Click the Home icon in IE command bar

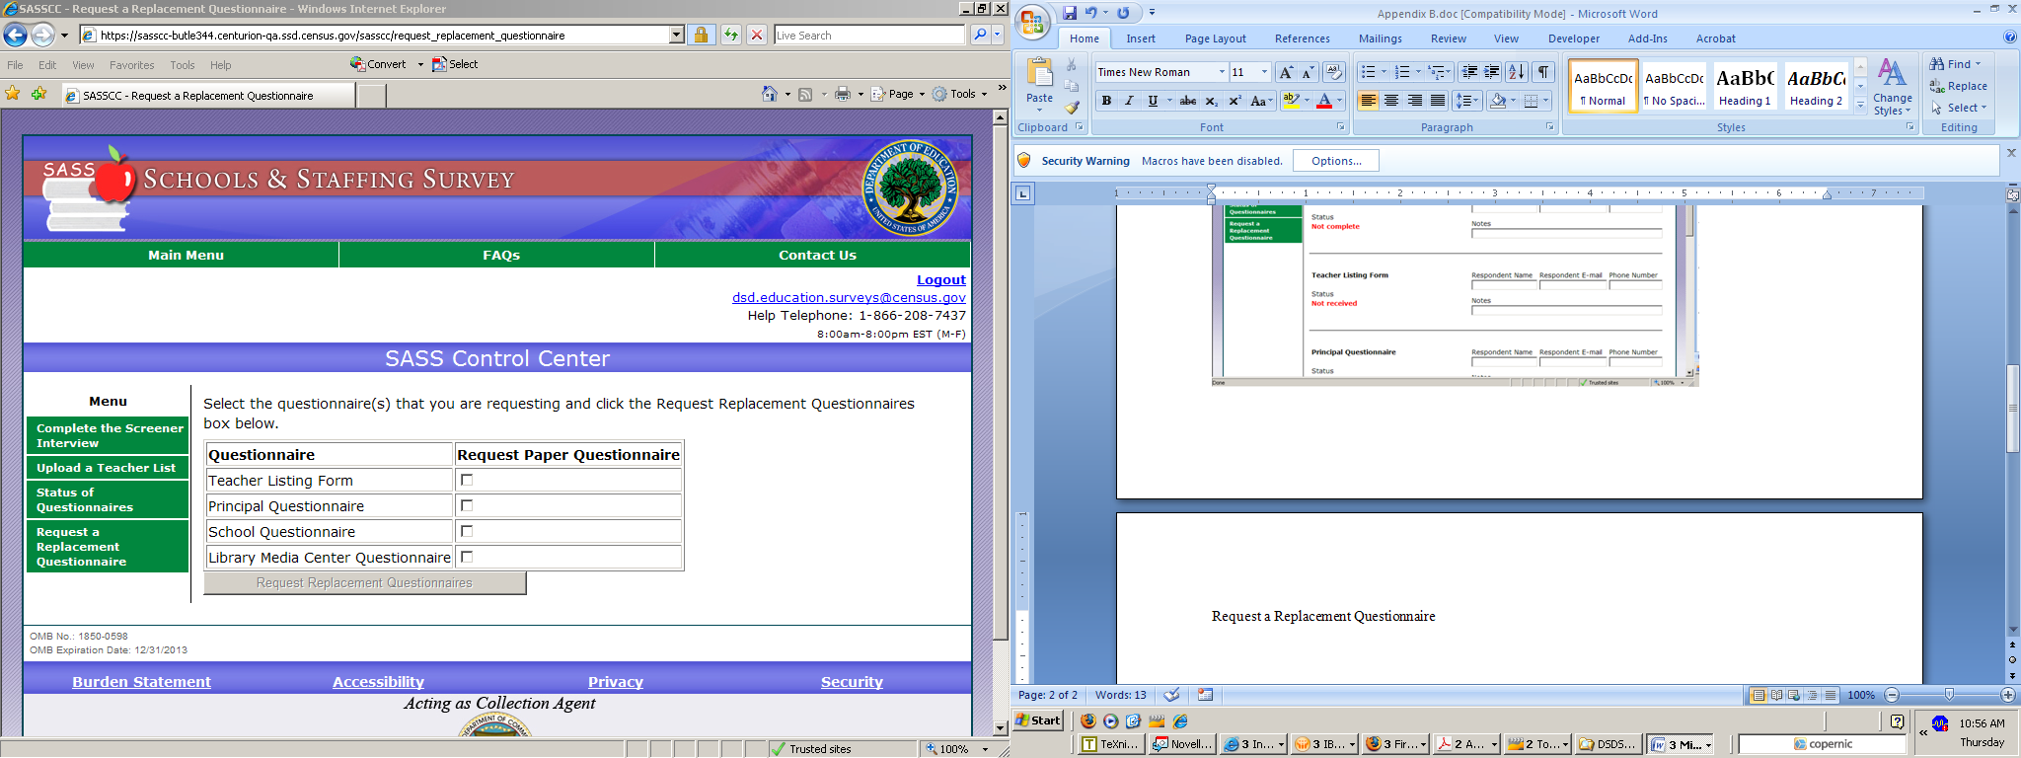[x=770, y=94]
